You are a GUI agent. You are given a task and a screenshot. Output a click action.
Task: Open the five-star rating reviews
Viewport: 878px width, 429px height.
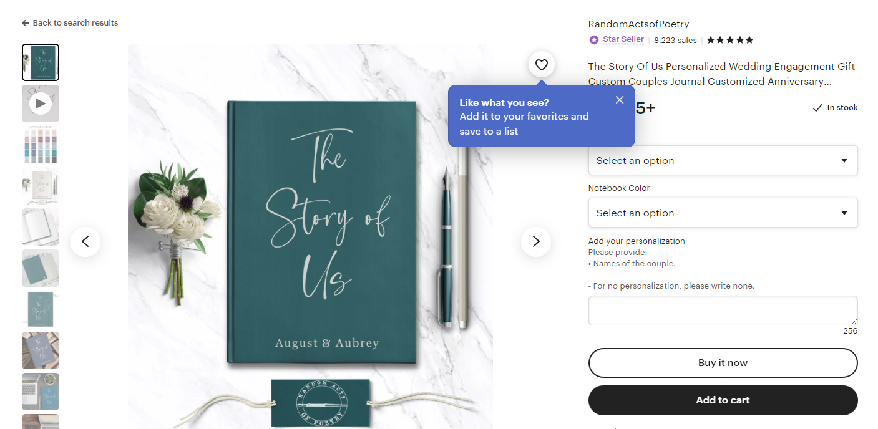click(x=730, y=40)
